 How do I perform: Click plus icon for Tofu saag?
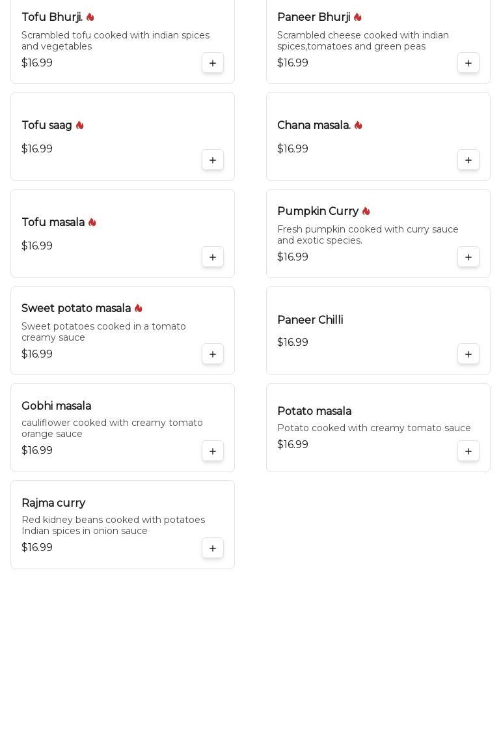click(213, 160)
